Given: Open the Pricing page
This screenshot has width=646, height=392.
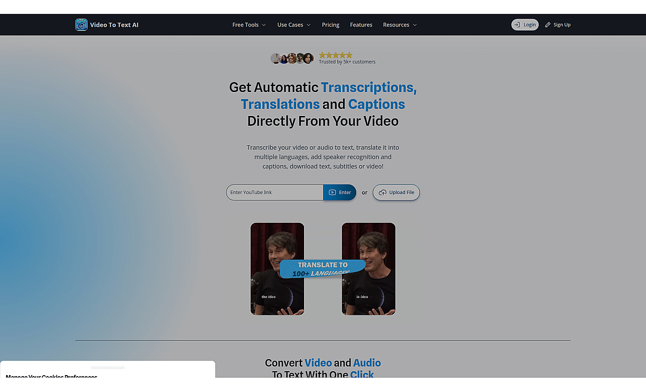Looking at the screenshot, I should pyautogui.click(x=330, y=25).
